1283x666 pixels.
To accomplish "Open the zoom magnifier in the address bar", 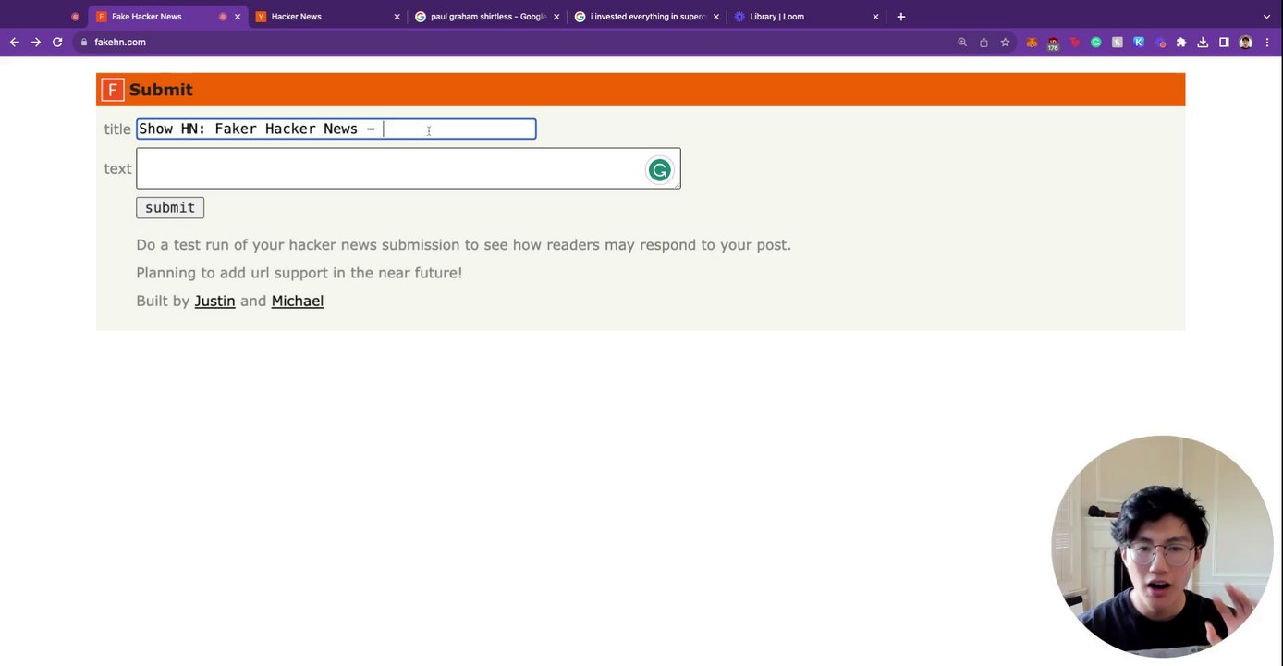I will coord(962,42).
